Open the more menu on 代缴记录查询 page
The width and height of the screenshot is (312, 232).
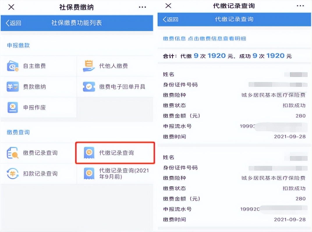point(300,6)
